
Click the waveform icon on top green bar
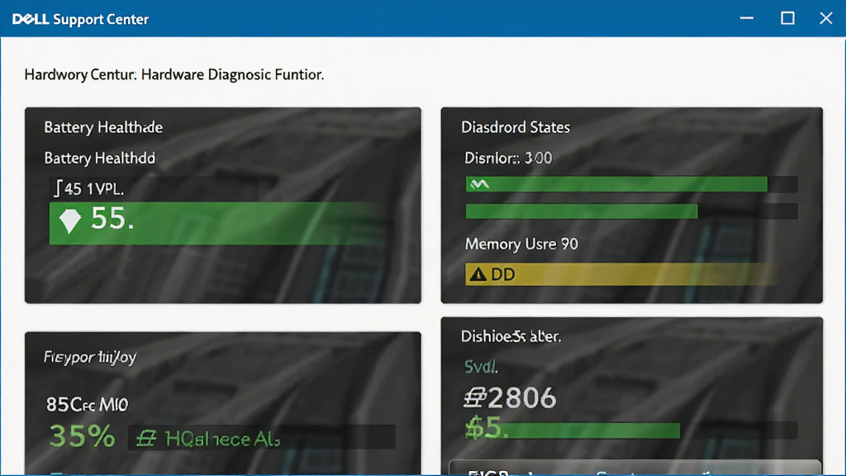pos(480,184)
